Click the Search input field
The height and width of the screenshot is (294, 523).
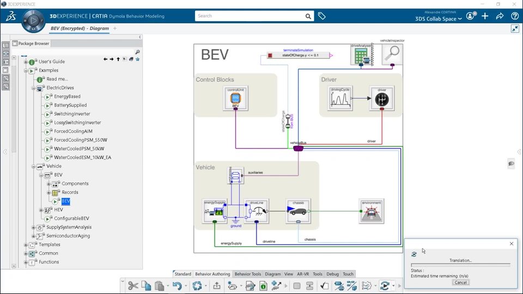[x=250, y=16]
